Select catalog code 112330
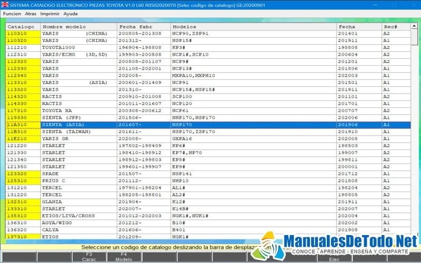The height and width of the screenshot is (263, 421). [x=23, y=68]
